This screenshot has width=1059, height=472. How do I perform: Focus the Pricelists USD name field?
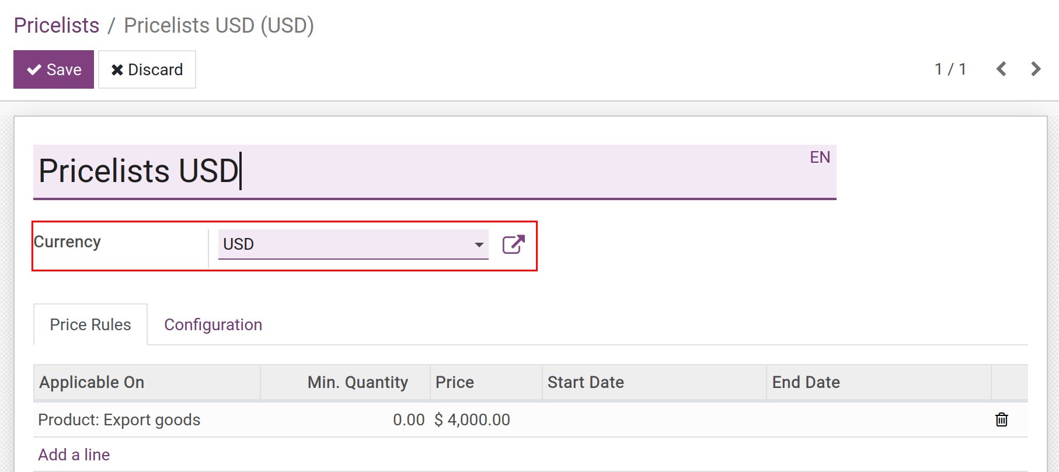[434, 172]
